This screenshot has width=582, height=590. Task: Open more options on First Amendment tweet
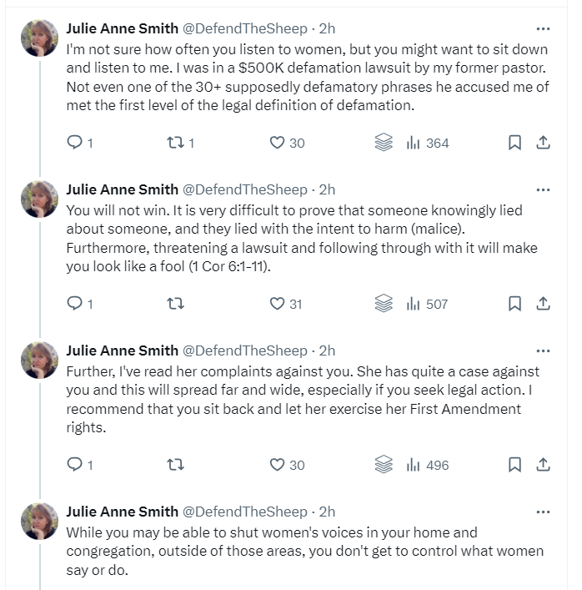(543, 350)
